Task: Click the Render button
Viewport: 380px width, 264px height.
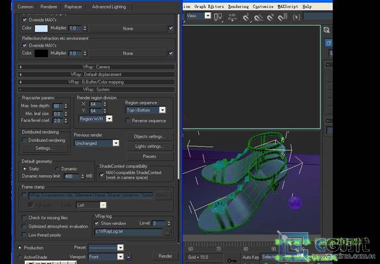Action: coord(164,256)
